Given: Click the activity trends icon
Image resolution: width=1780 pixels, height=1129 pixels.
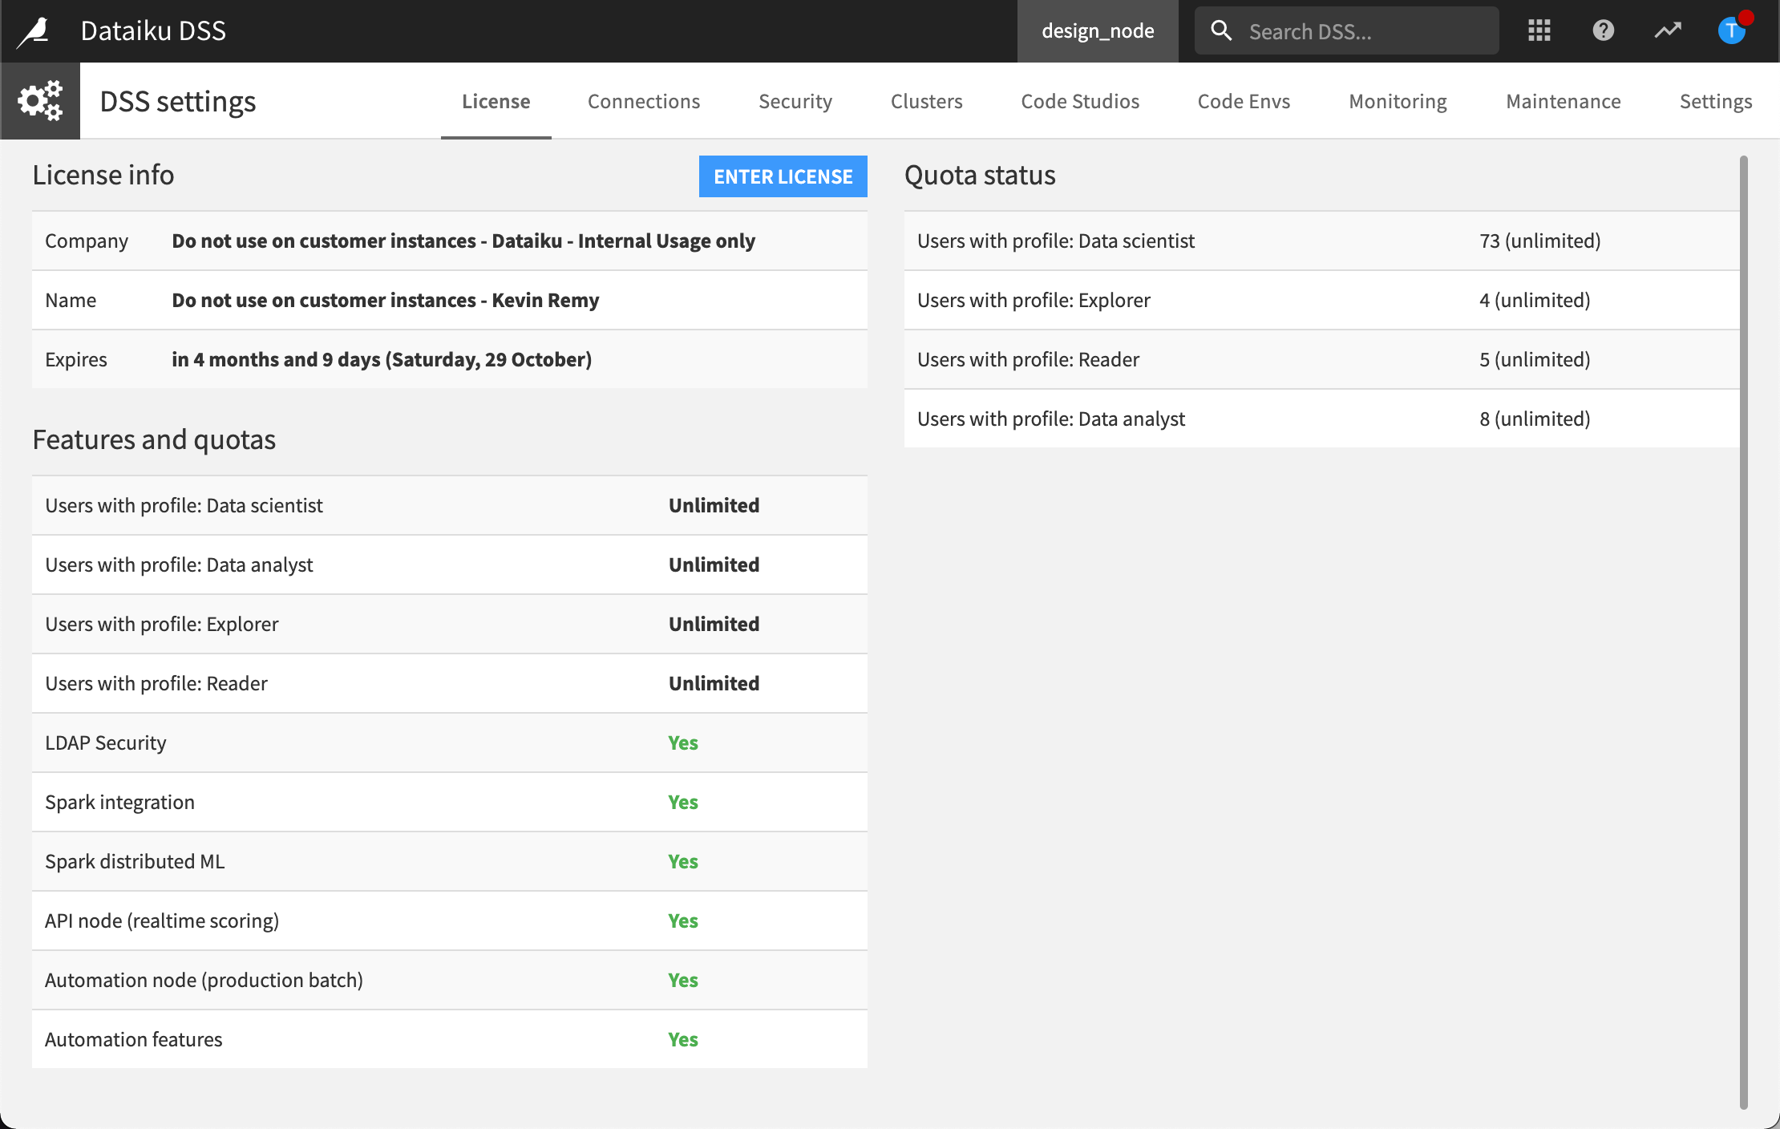Looking at the screenshot, I should click(x=1668, y=30).
